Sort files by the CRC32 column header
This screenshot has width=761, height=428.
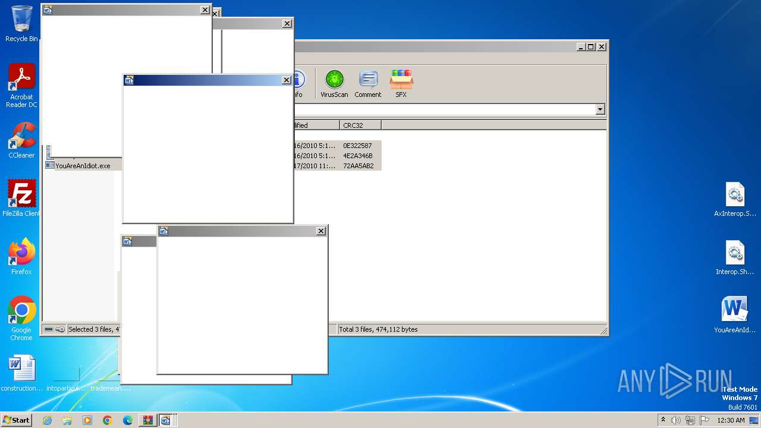(x=361, y=125)
